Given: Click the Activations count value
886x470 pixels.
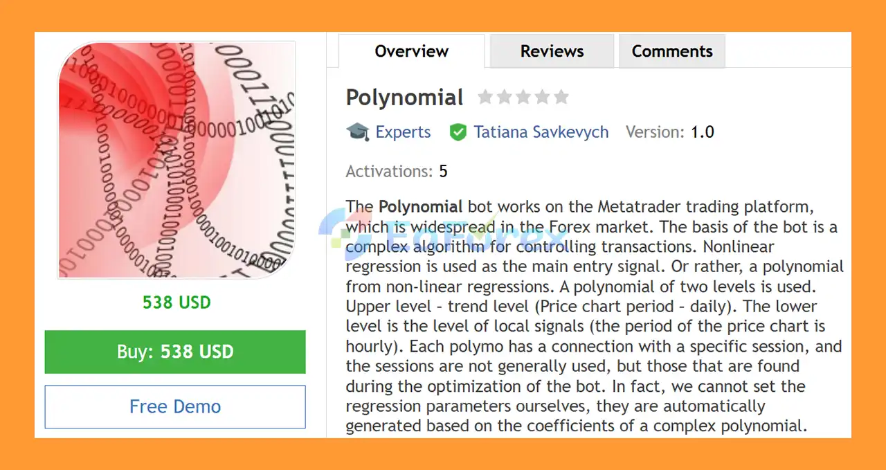Looking at the screenshot, I should coord(443,171).
